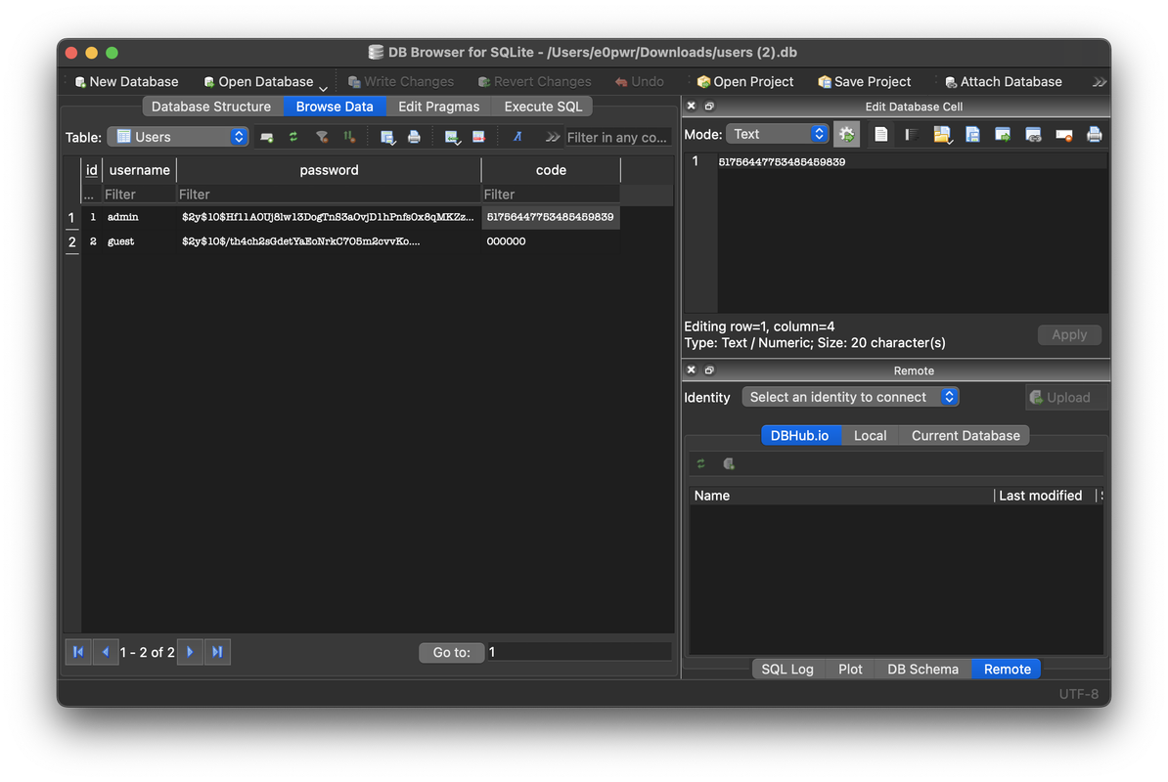Click the password column Filter field

click(329, 195)
